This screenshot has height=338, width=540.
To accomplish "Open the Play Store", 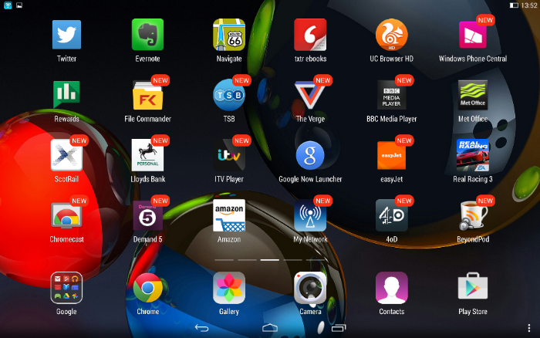I will coord(473,286).
